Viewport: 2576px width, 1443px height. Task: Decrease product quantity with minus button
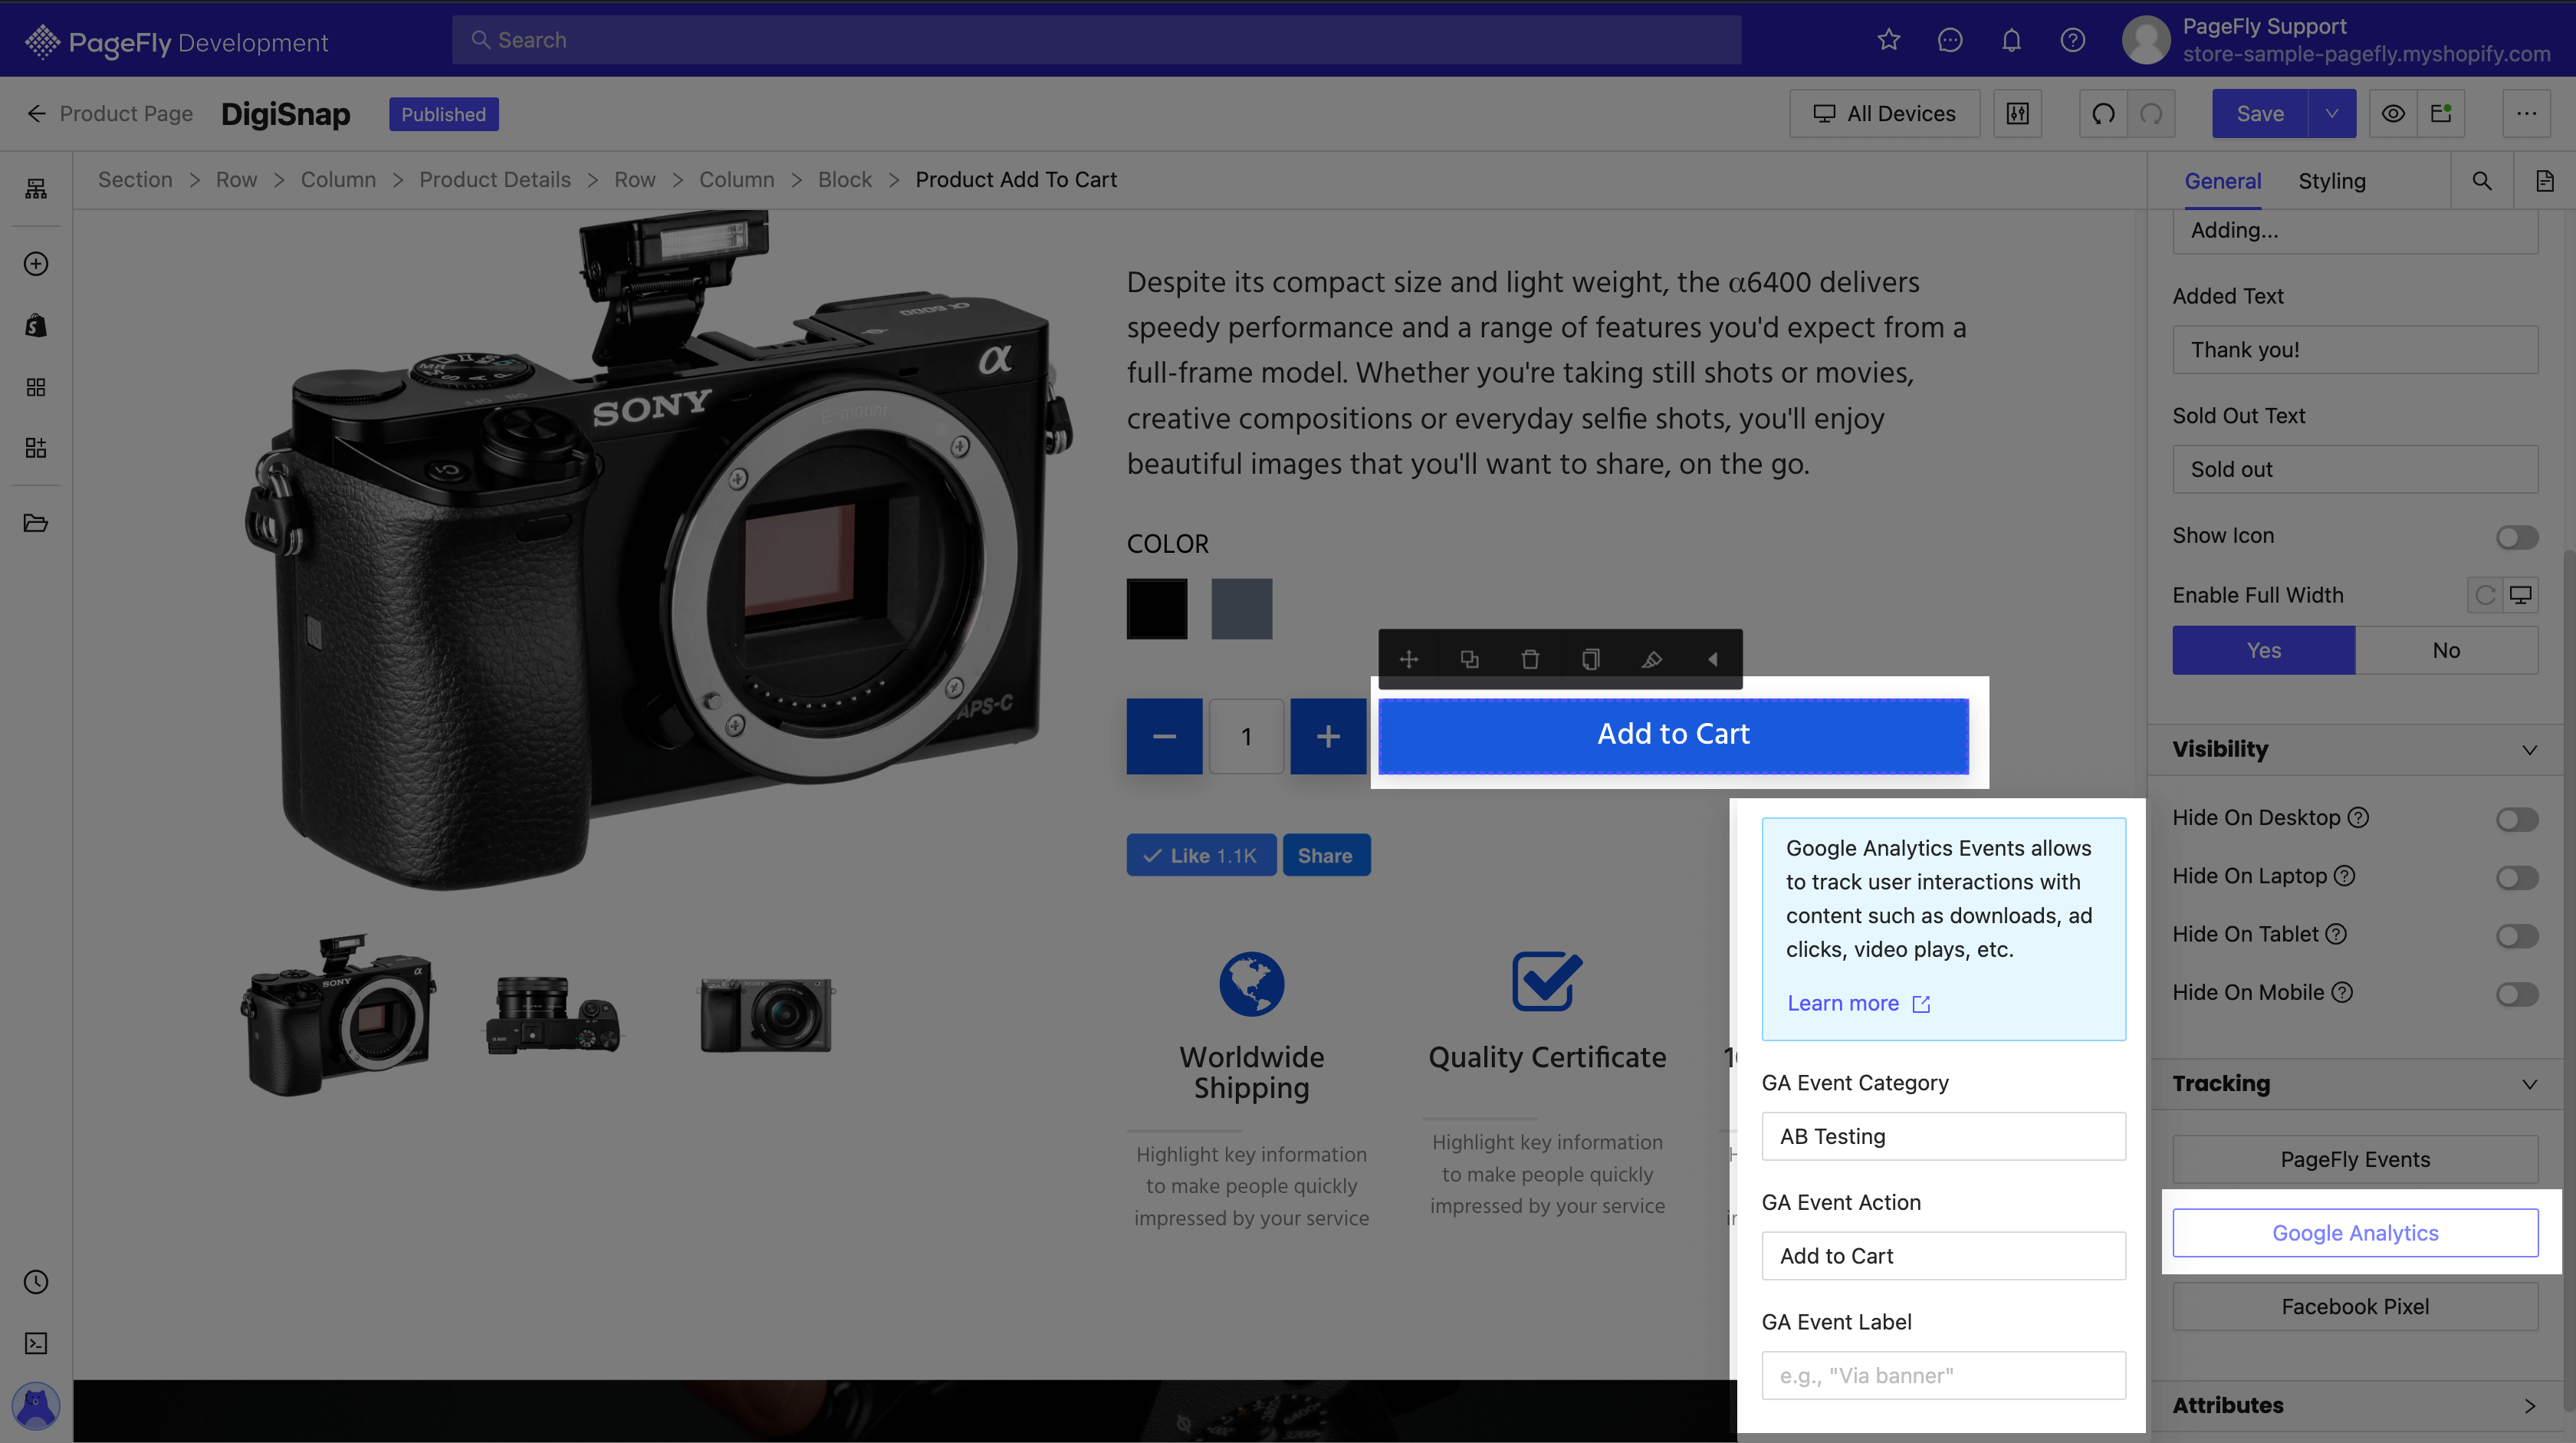coord(1164,736)
